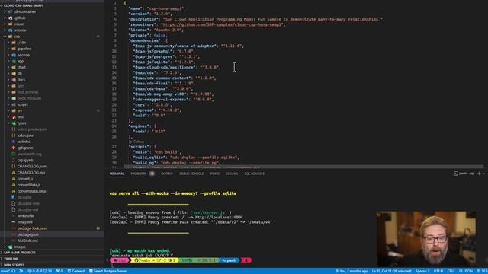Switch to the TERMINAL tab
488x274 pixels.
tap(117, 174)
